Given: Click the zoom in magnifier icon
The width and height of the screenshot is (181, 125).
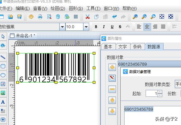Looking at the screenshot, I should 135,17.
